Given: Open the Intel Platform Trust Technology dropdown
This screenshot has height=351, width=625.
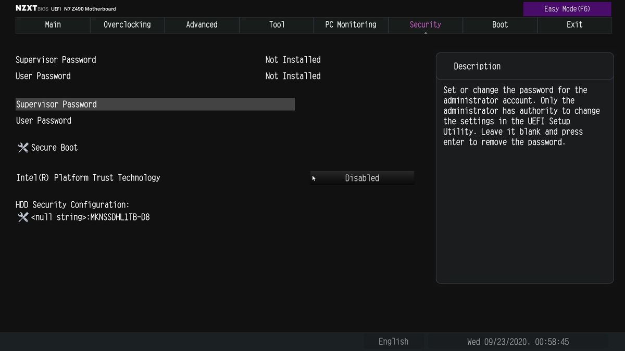Looking at the screenshot, I should point(362,178).
